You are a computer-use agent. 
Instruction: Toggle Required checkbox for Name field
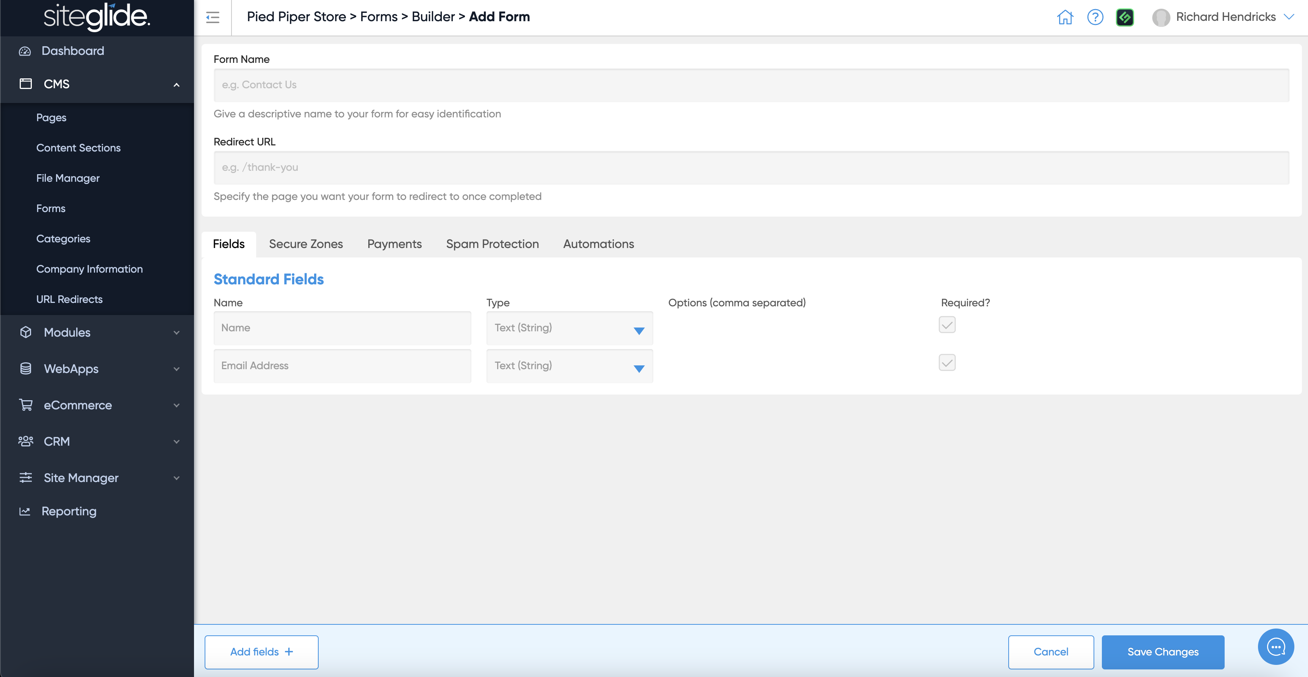pos(947,325)
